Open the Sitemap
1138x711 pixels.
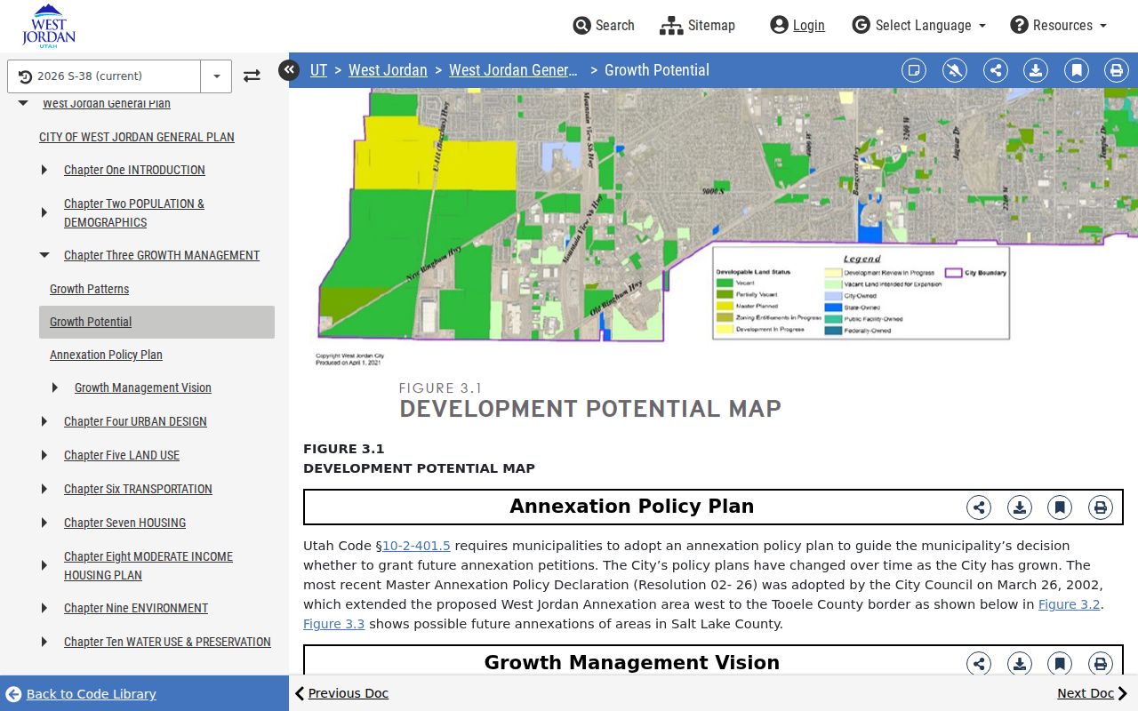pyautogui.click(x=698, y=26)
